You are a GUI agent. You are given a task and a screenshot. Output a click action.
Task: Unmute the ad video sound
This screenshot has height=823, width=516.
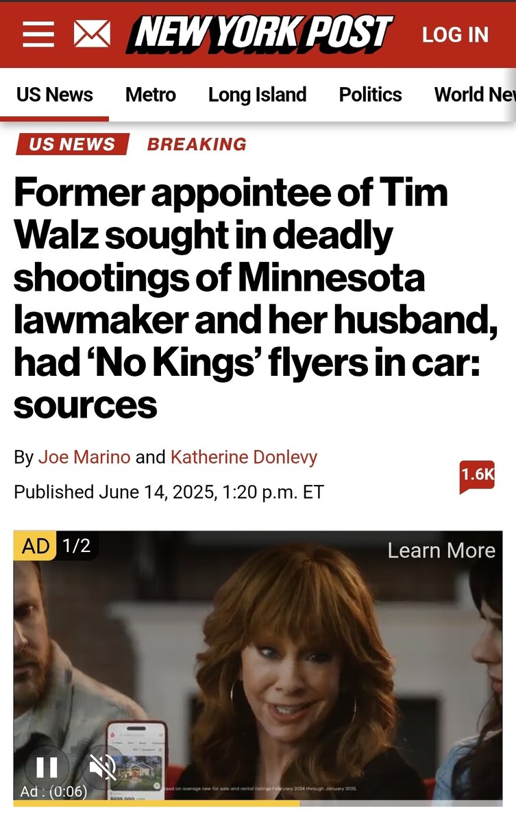coord(103,767)
